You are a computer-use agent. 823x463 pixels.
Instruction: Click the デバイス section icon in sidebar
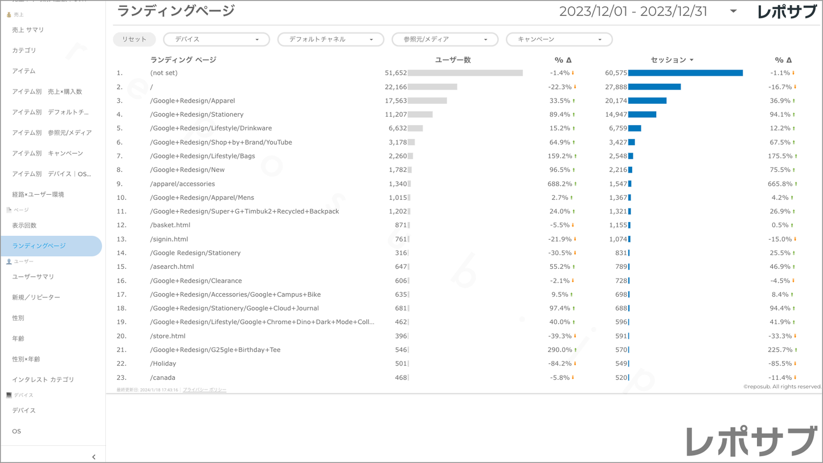9,395
